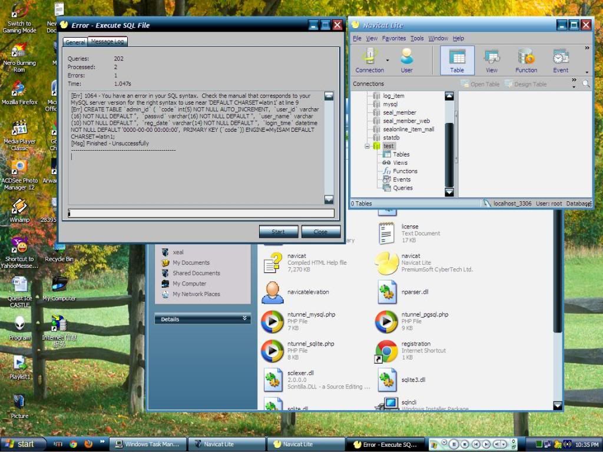Screen dimensions: 603x452
Task: Open navicat Compiled HTML Help file
Action: pyautogui.click(x=272, y=263)
